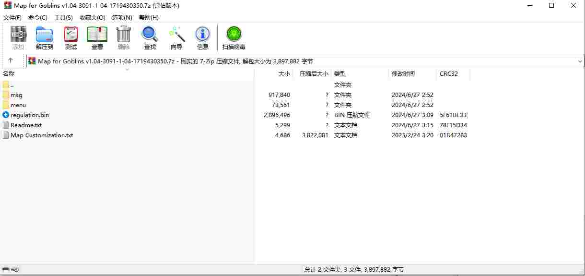Click the 解压到 (Extract to) toolbar icon
Viewport: 585px width, 276px height.
(x=45, y=35)
